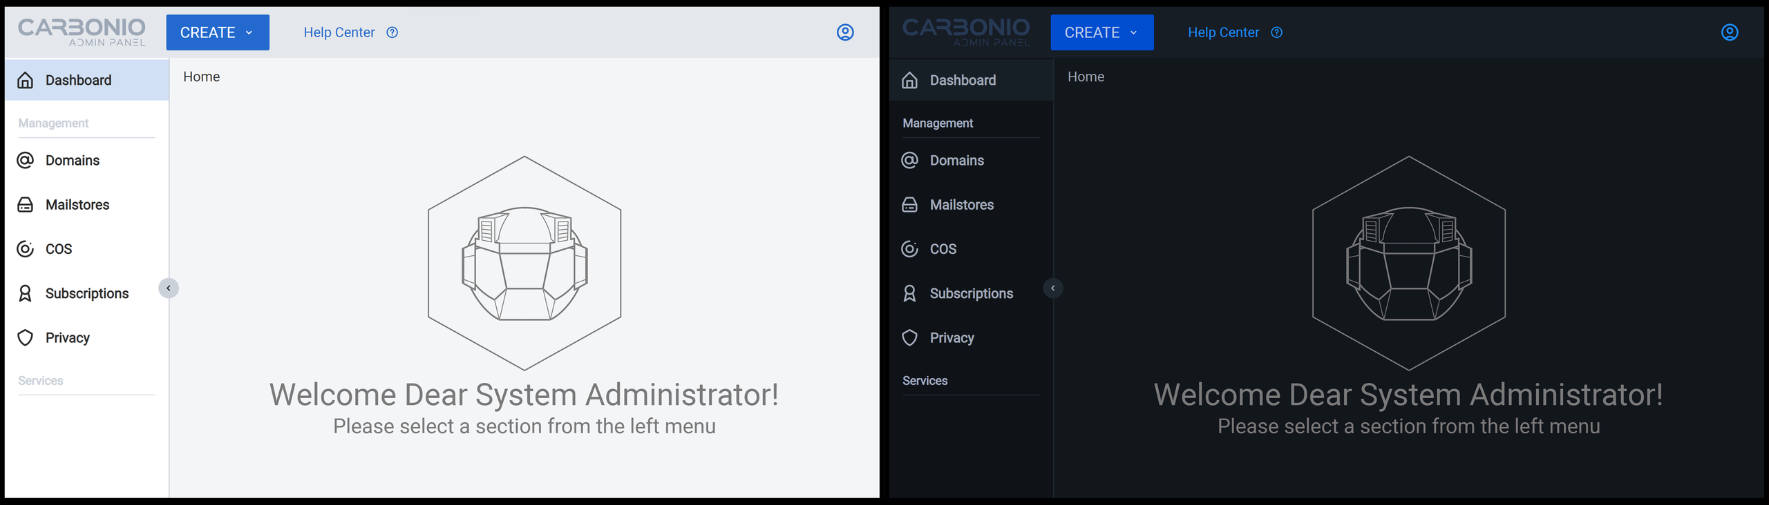Click the Domains @ icon in light sidebar
This screenshot has height=505, width=1769.
tap(26, 161)
